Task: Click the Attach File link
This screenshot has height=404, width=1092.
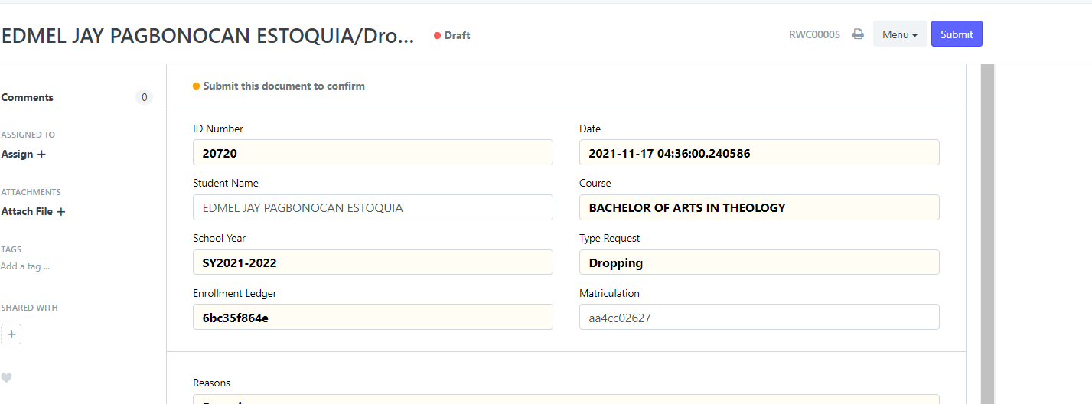Action: (27, 212)
